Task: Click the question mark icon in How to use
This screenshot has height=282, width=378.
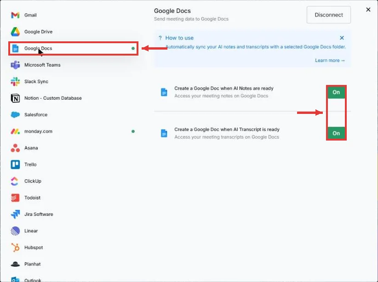Action: [x=160, y=38]
